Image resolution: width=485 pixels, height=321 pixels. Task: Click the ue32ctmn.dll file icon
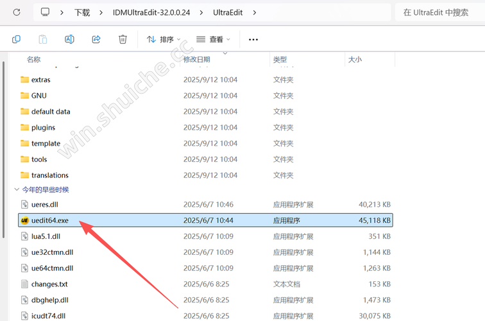pos(24,252)
